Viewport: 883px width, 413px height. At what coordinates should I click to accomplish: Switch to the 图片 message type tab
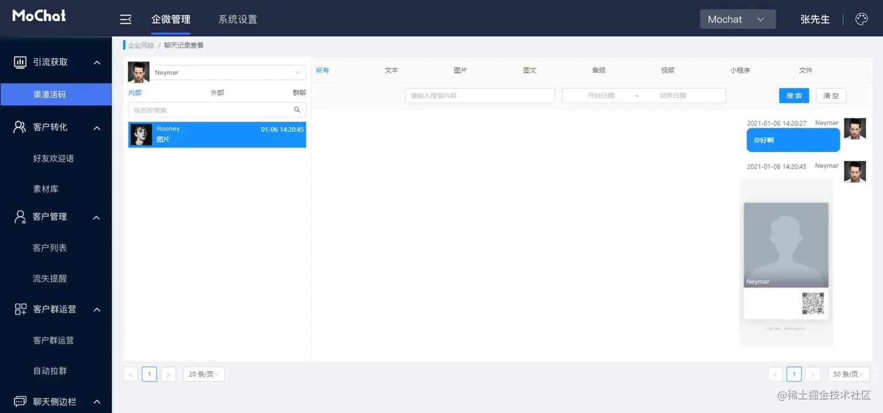click(x=460, y=70)
